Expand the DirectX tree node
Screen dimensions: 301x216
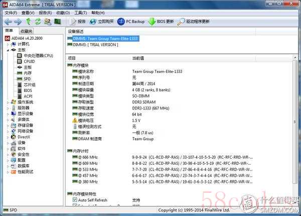(x=8, y=137)
